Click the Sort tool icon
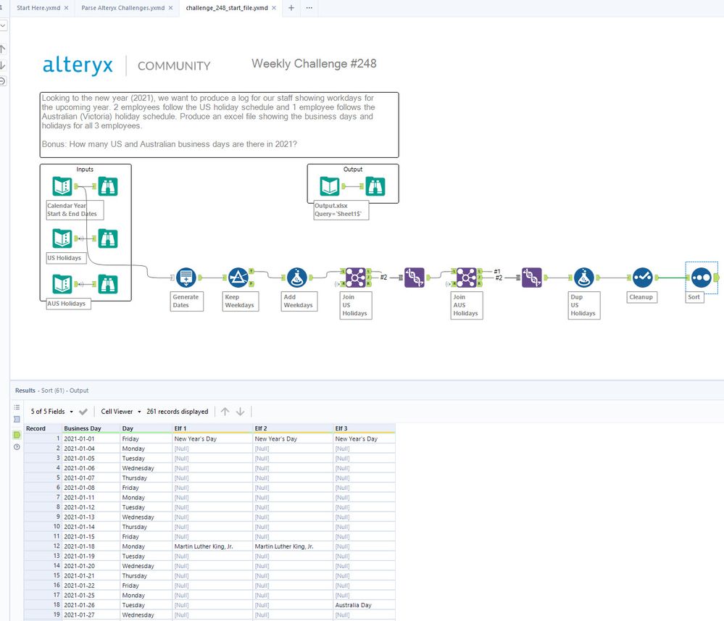Image resolution: width=724 pixels, height=621 pixels. click(701, 278)
